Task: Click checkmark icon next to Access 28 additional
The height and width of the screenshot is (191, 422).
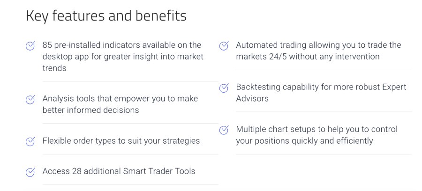Action: tap(30, 171)
